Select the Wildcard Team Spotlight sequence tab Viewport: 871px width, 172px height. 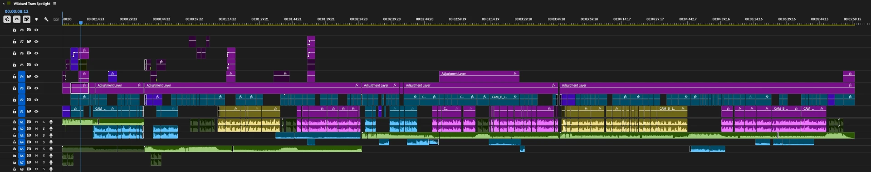[32, 4]
